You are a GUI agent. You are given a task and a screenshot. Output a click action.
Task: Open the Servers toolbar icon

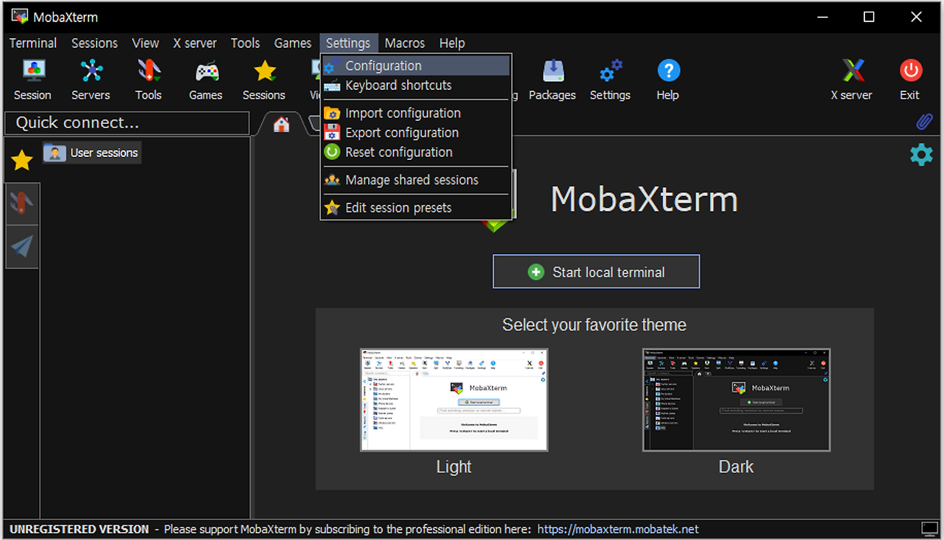[x=91, y=80]
